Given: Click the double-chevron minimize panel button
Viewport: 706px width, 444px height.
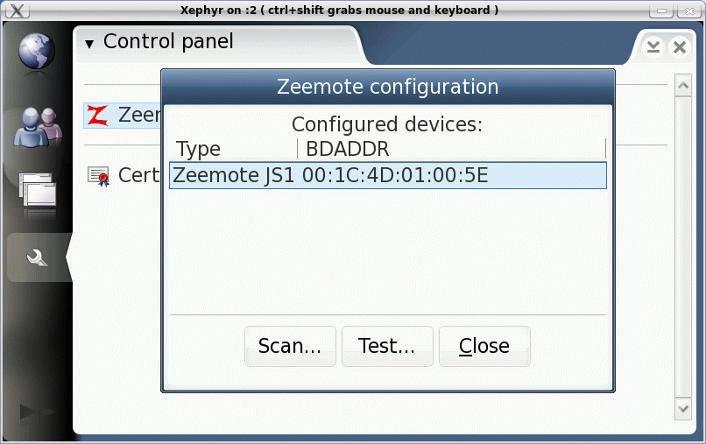Looking at the screenshot, I should pos(653,46).
